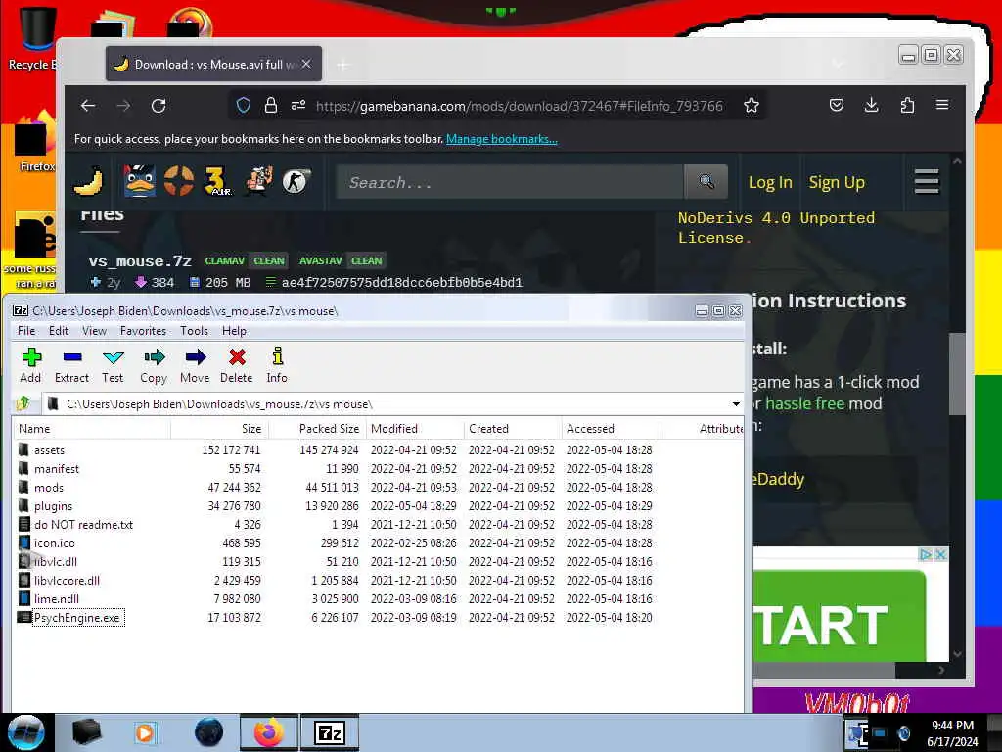Click the tracking protection shield icon

tap(244, 106)
